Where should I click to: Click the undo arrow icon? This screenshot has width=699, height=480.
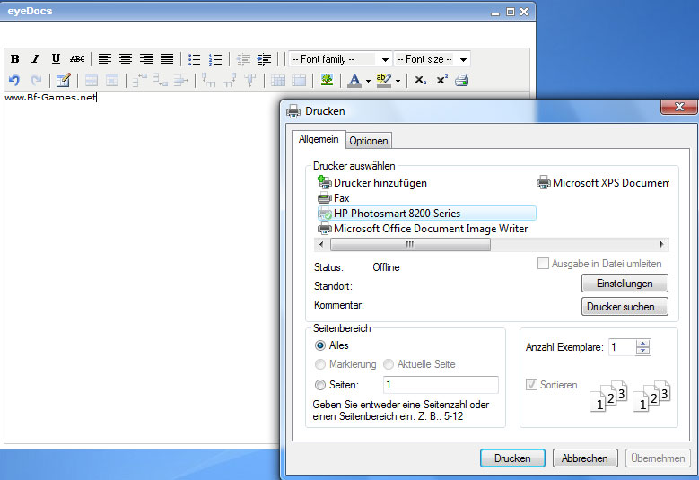point(14,81)
